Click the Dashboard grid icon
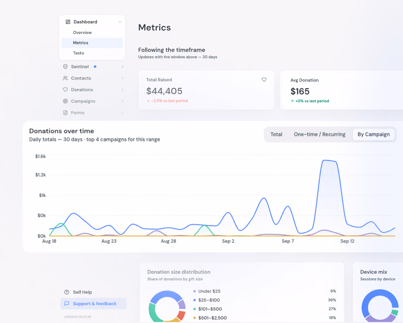Image resolution: width=403 pixels, height=323 pixels. pos(68,22)
